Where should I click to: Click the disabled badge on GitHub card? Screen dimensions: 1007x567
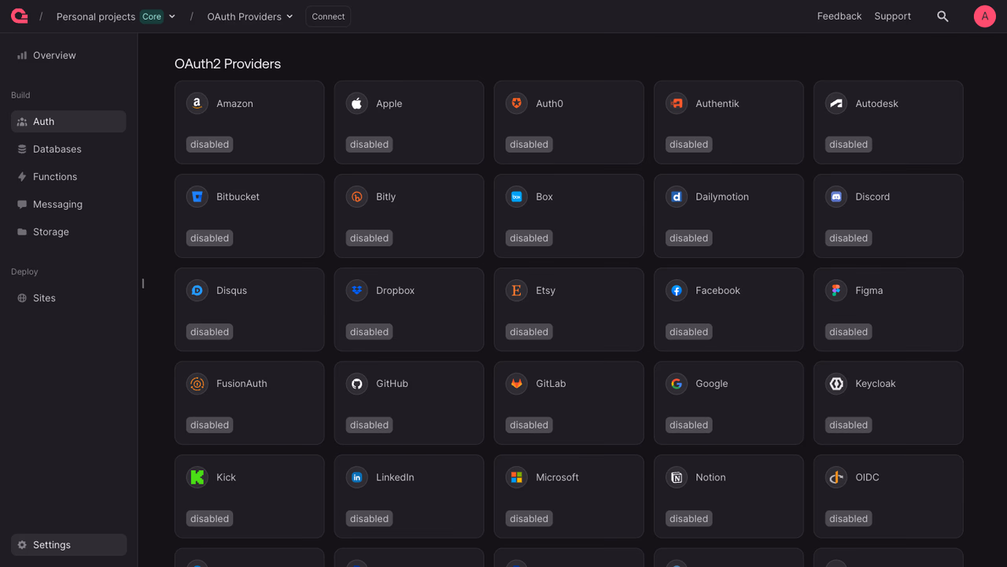(x=369, y=425)
